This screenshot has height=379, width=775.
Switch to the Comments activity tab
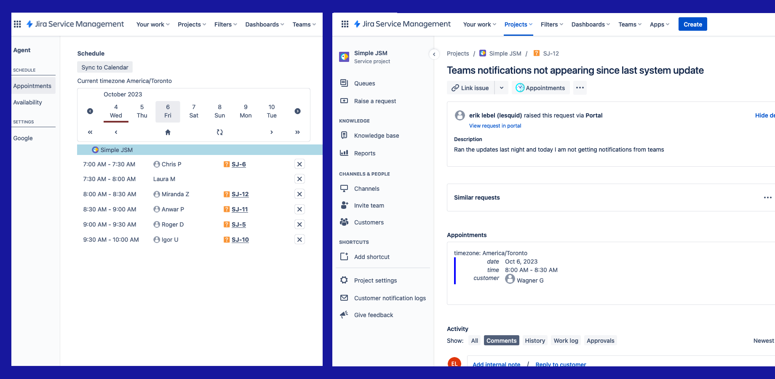point(502,341)
